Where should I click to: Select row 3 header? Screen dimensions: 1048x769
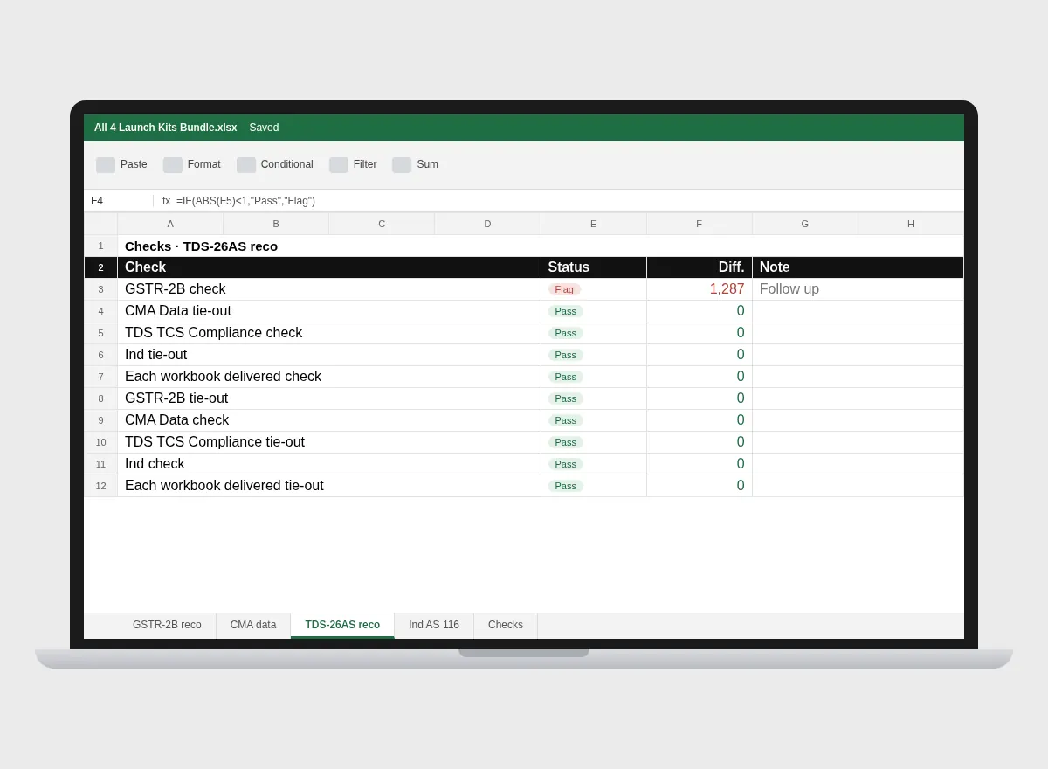coord(100,289)
